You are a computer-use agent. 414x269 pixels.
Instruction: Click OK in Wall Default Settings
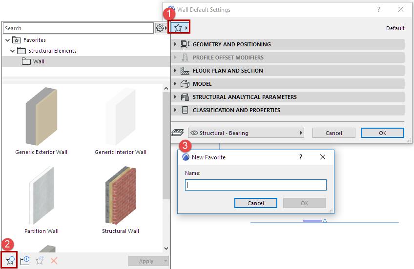[x=383, y=133]
